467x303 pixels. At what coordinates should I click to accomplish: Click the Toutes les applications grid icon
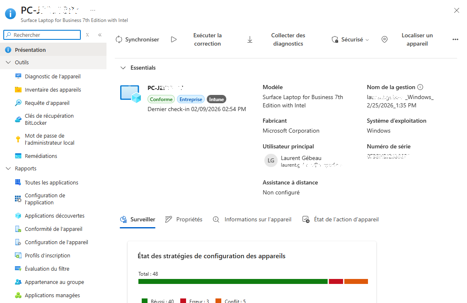[x=18, y=182]
